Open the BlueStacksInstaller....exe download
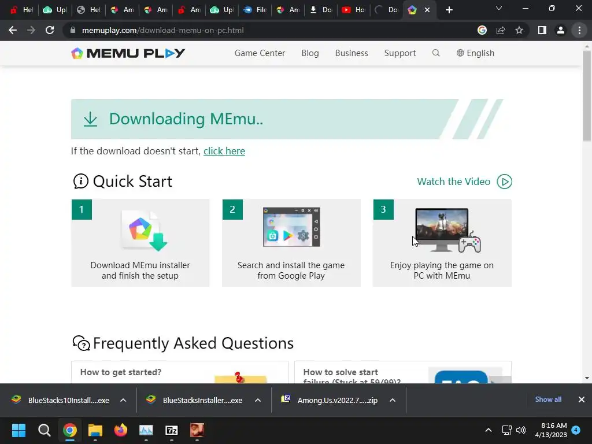This screenshot has height=444, width=592. [195, 400]
